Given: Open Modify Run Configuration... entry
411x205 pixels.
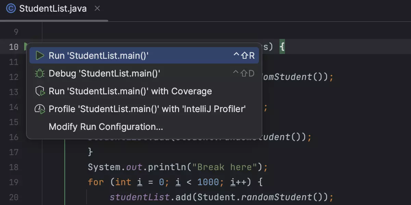Looking at the screenshot, I should coord(106,127).
